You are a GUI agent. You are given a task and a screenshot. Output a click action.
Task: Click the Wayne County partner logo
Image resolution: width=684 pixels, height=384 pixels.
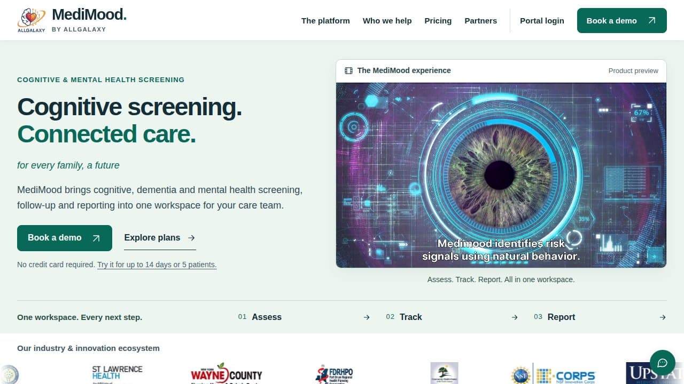[227, 374]
